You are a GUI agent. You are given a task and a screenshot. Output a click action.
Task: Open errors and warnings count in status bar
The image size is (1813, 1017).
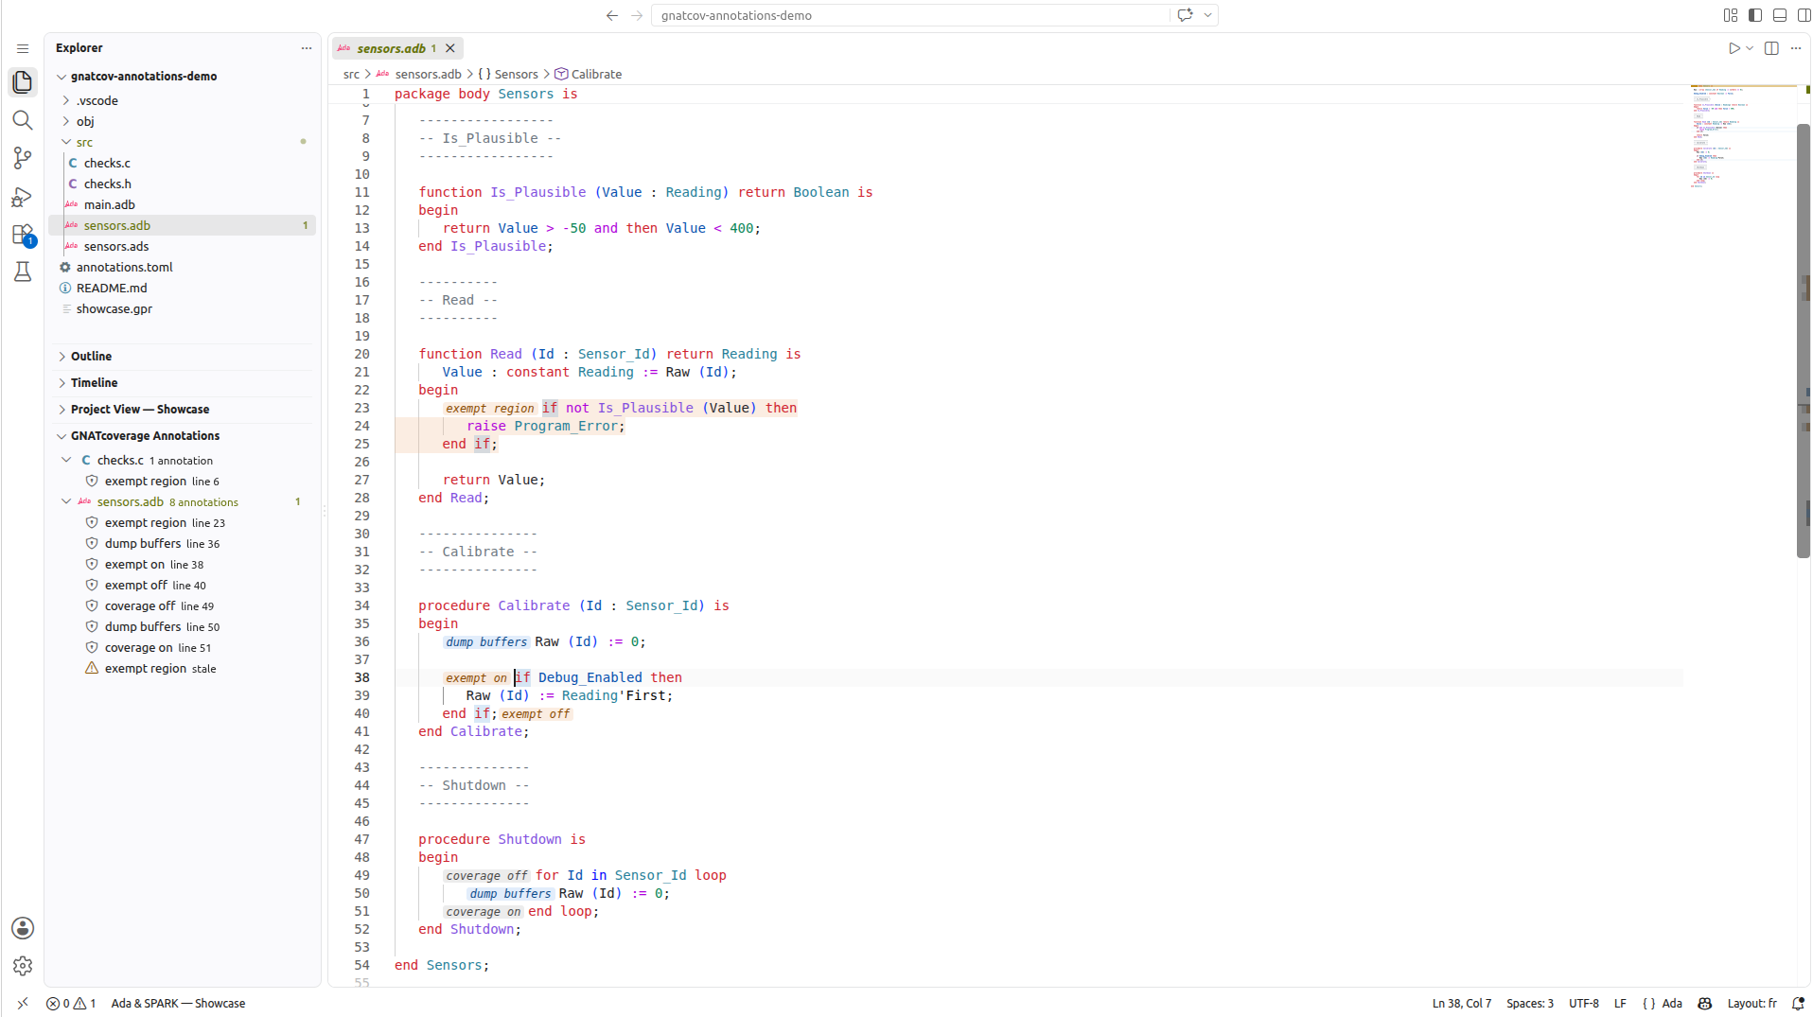(71, 1004)
